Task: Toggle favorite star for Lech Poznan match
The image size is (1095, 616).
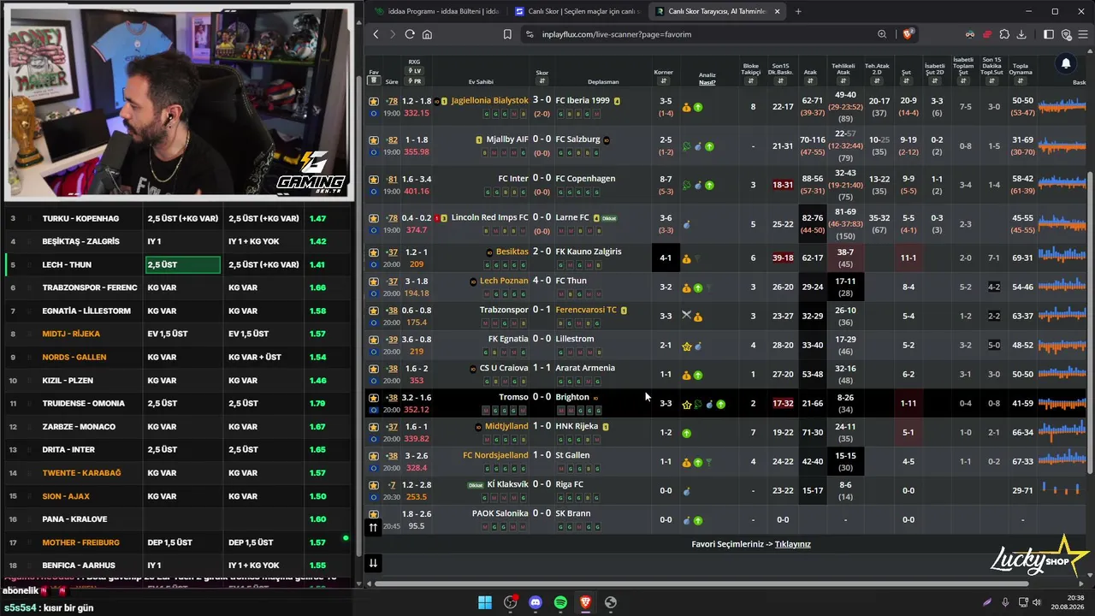Action: tap(374, 281)
